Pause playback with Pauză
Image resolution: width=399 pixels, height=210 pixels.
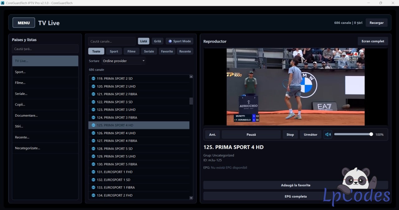click(x=251, y=135)
